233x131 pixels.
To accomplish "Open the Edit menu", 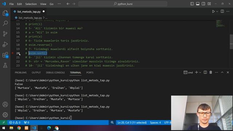I will (x=19, y=4).
